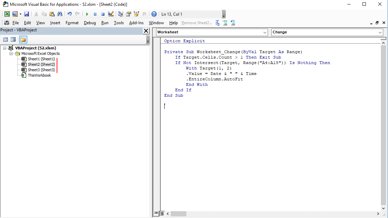Click the View Code icon in Project pane
This screenshot has height=218, width=388.
tap(5, 40)
